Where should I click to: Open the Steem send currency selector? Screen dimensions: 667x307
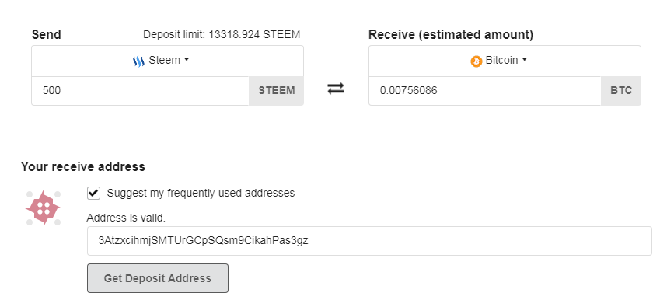(167, 61)
